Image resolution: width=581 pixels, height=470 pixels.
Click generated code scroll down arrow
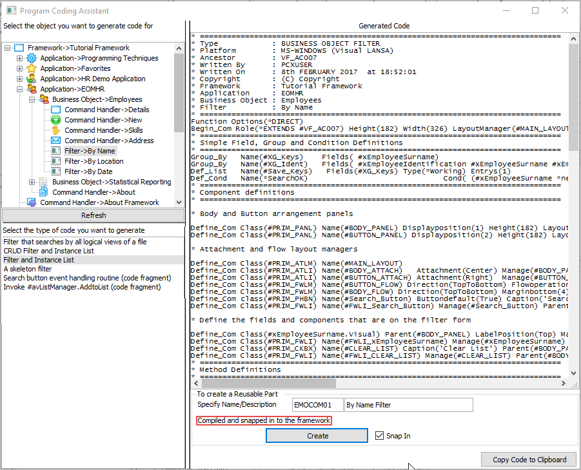coord(573,373)
